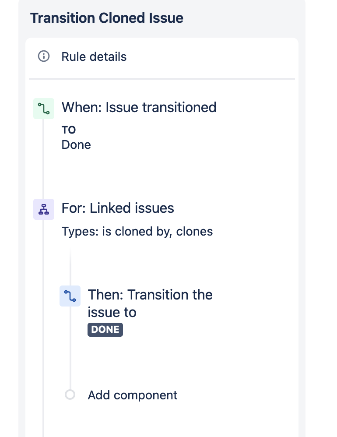
Task: Click the DONE status lozenge
Action: pyautogui.click(x=105, y=329)
